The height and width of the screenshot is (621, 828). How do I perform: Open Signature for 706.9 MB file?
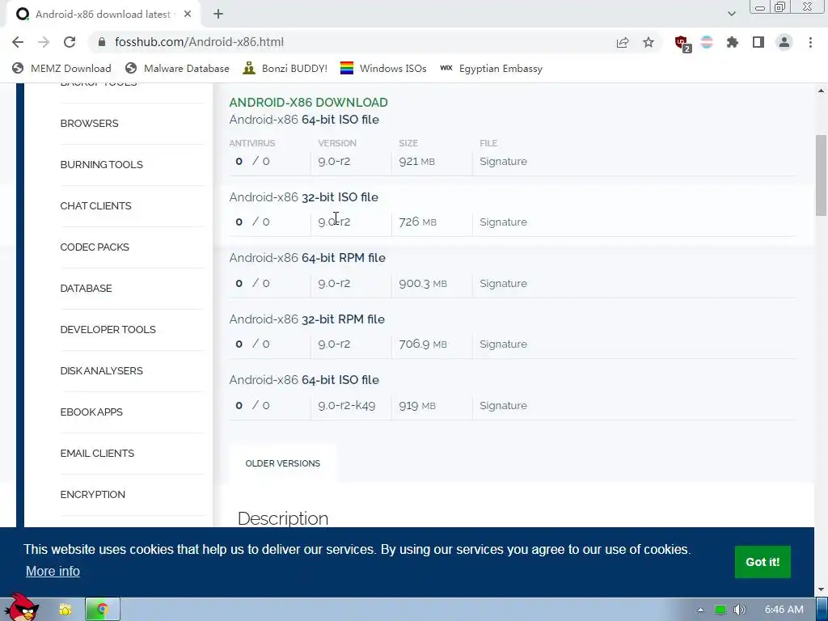[x=503, y=344]
